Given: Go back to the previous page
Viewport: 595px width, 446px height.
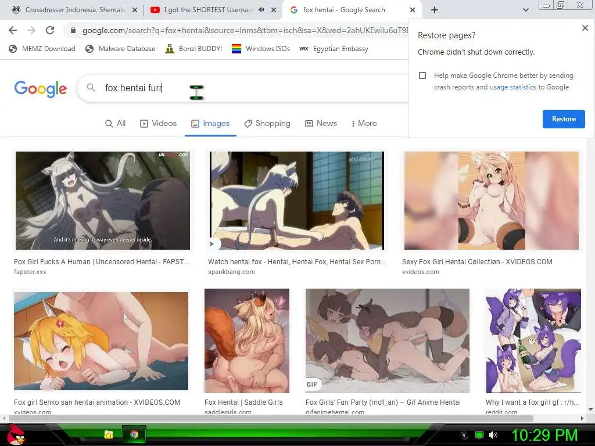Looking at the screenshot, I should 13,30.
